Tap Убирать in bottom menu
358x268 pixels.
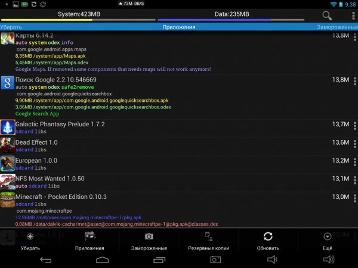point(30,241)
